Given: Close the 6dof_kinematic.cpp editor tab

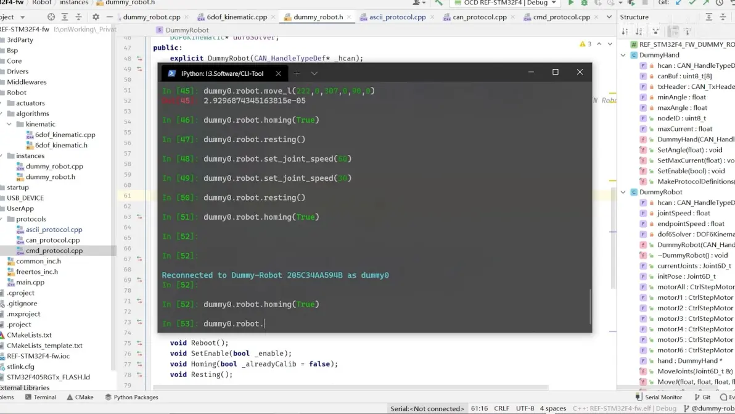Looking at the screenshot, I should point(274,17).
